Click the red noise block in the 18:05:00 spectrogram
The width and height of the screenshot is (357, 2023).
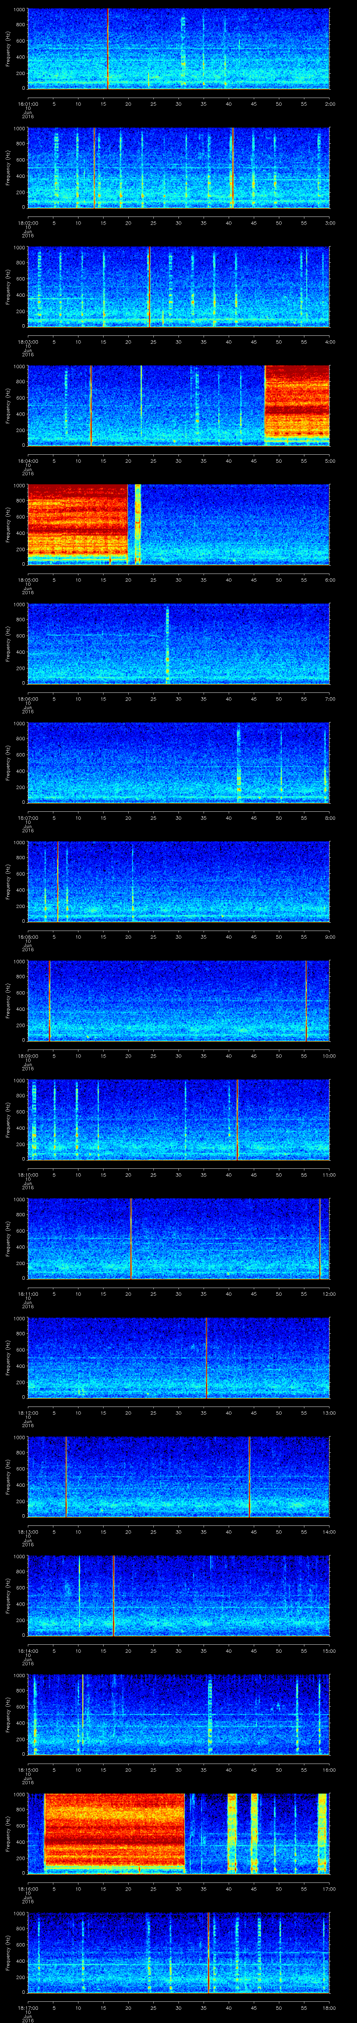pos(78,521)
